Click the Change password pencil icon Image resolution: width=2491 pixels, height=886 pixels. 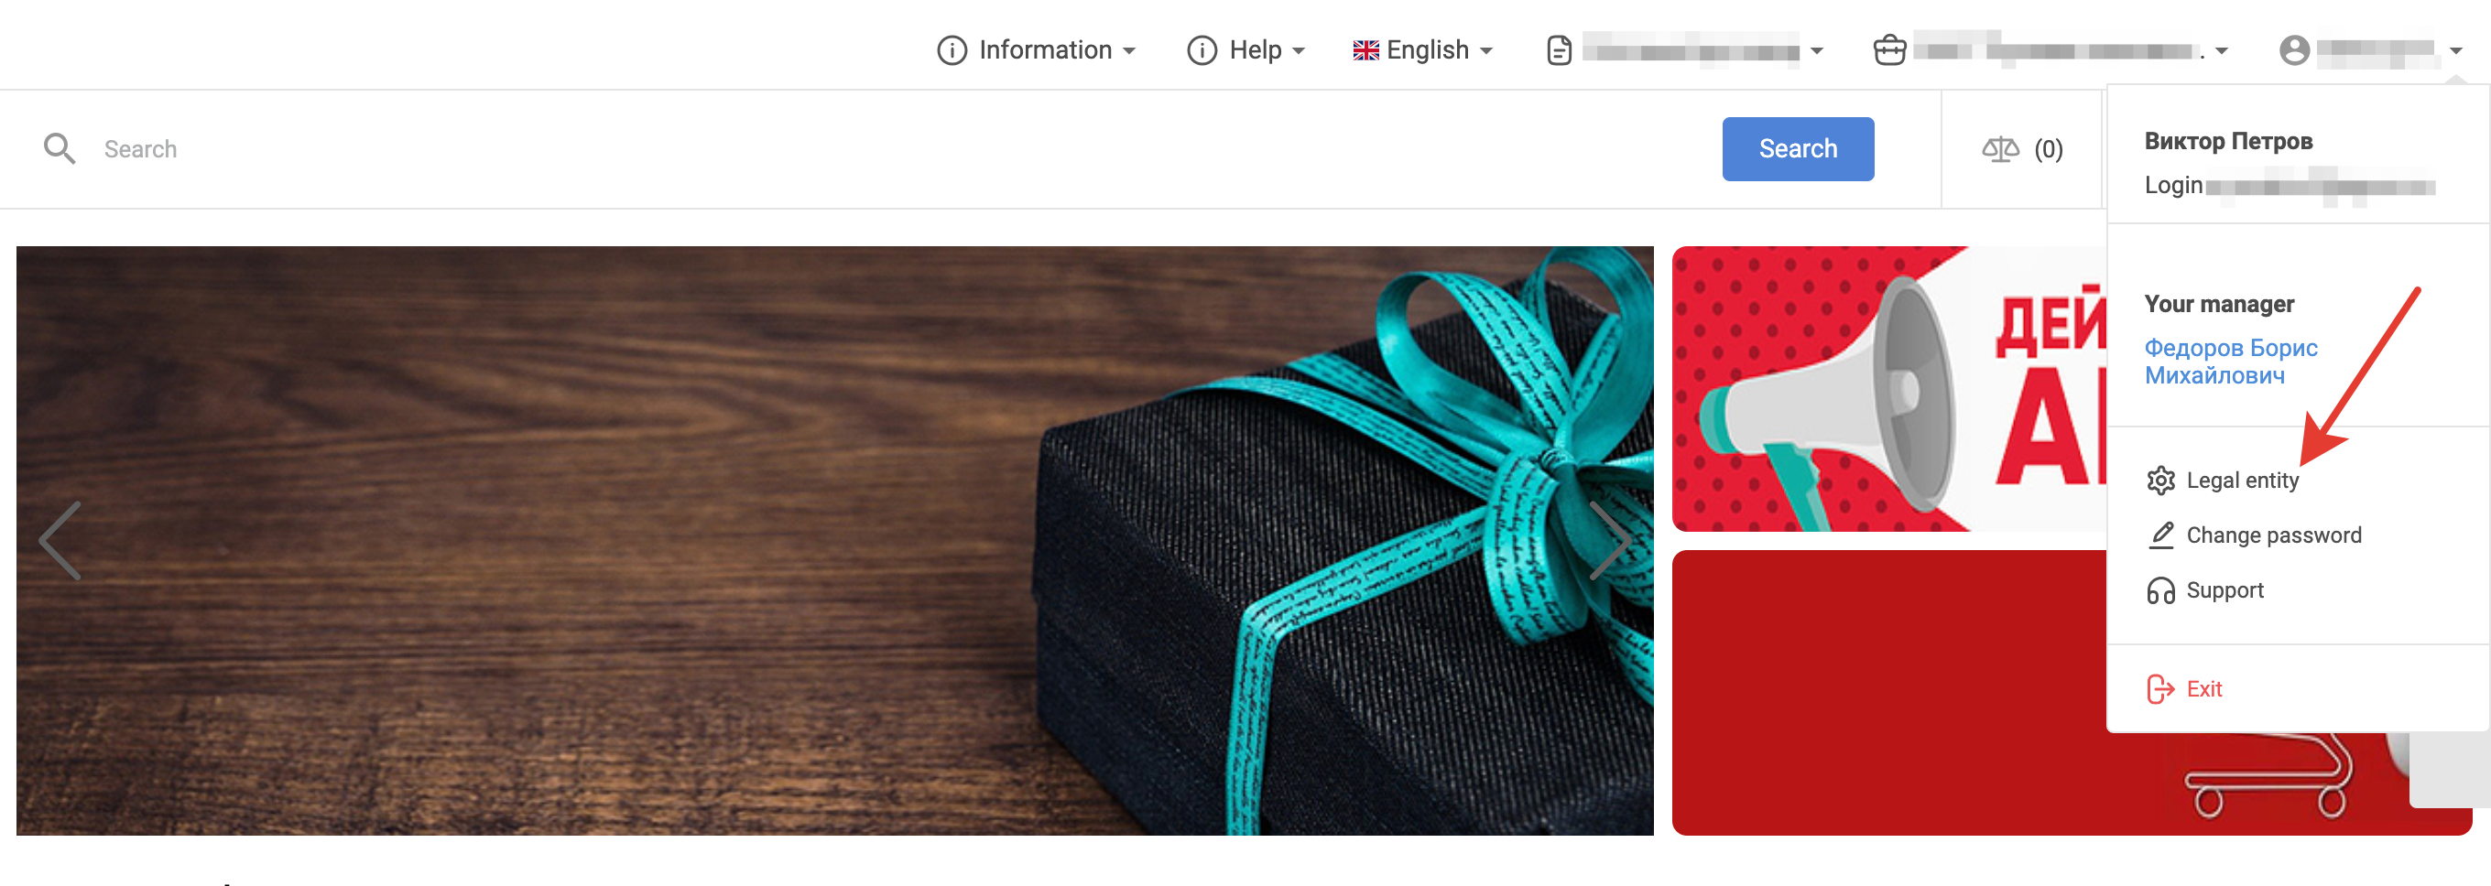click(x=2160, y=535)
